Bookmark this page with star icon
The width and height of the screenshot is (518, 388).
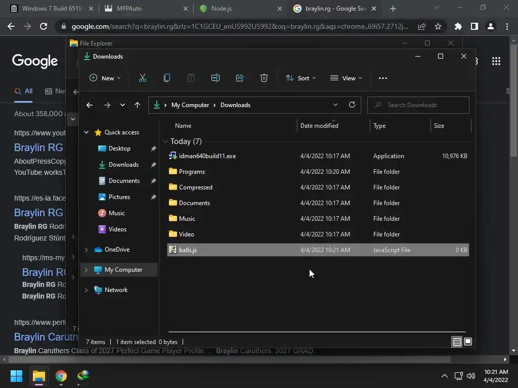click(438, 26)
